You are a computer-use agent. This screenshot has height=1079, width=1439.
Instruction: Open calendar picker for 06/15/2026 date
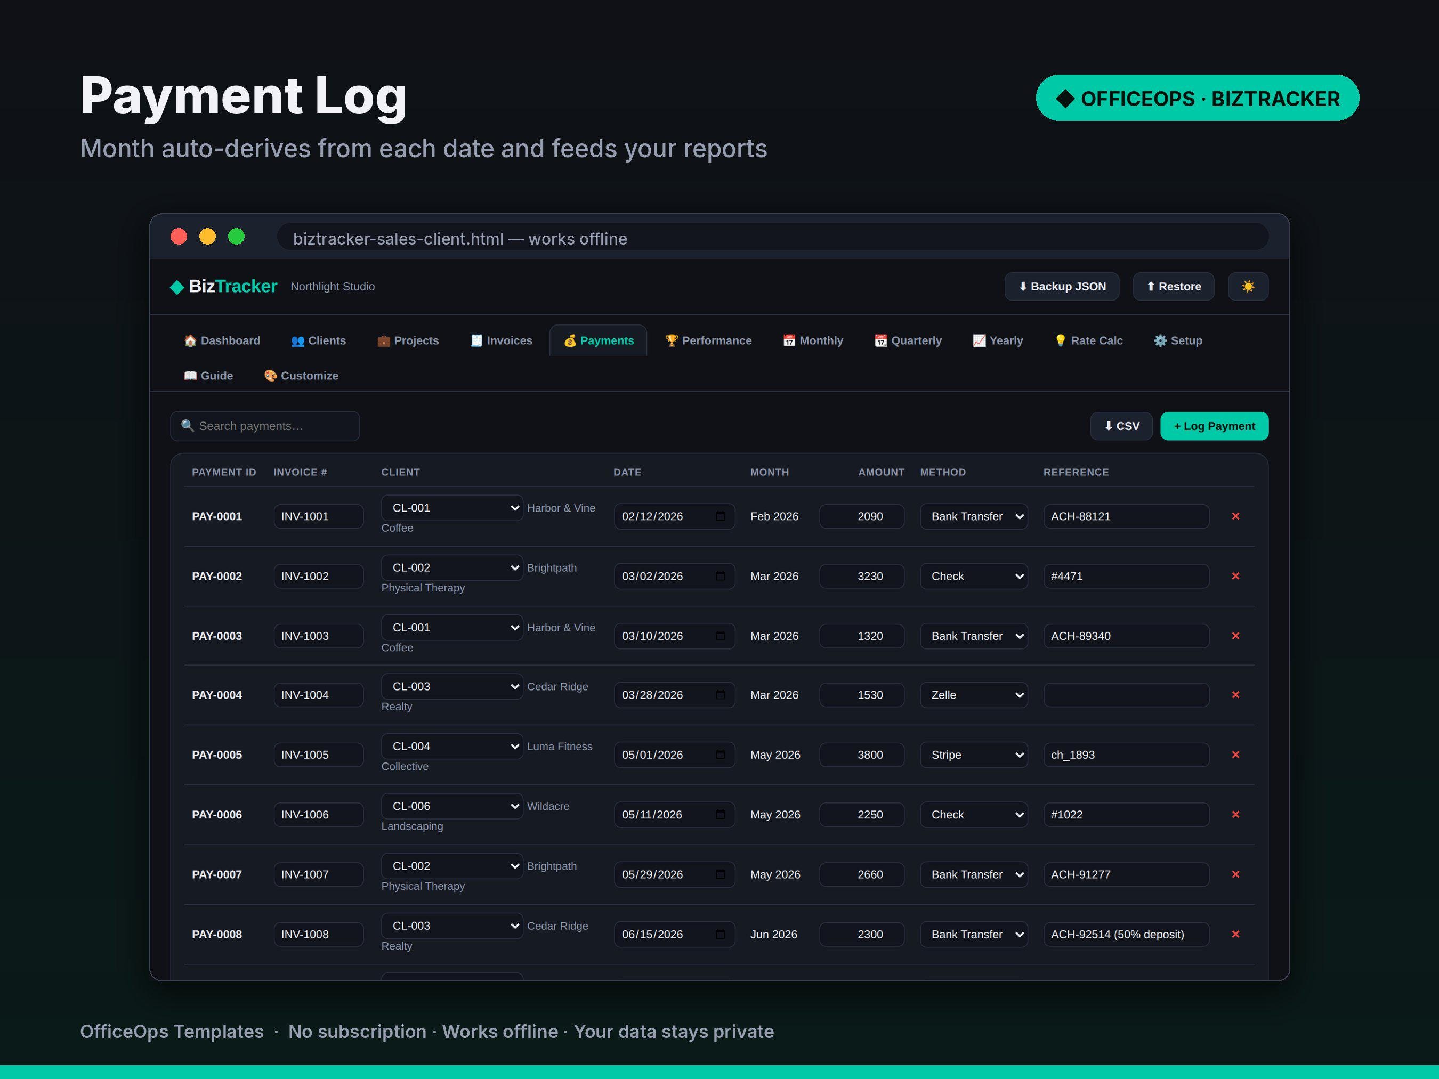[720, 935]
